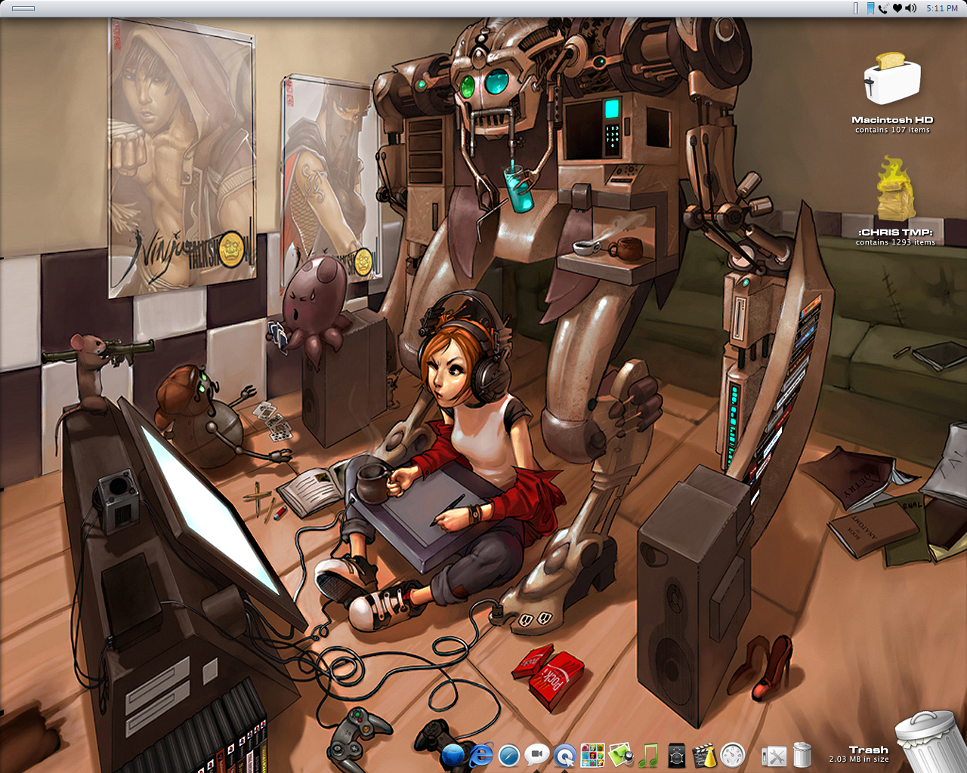Screen dimensions: 967x773
Task: Launch Internet Explorer from the Dock
Action: (x=480, y=755)
